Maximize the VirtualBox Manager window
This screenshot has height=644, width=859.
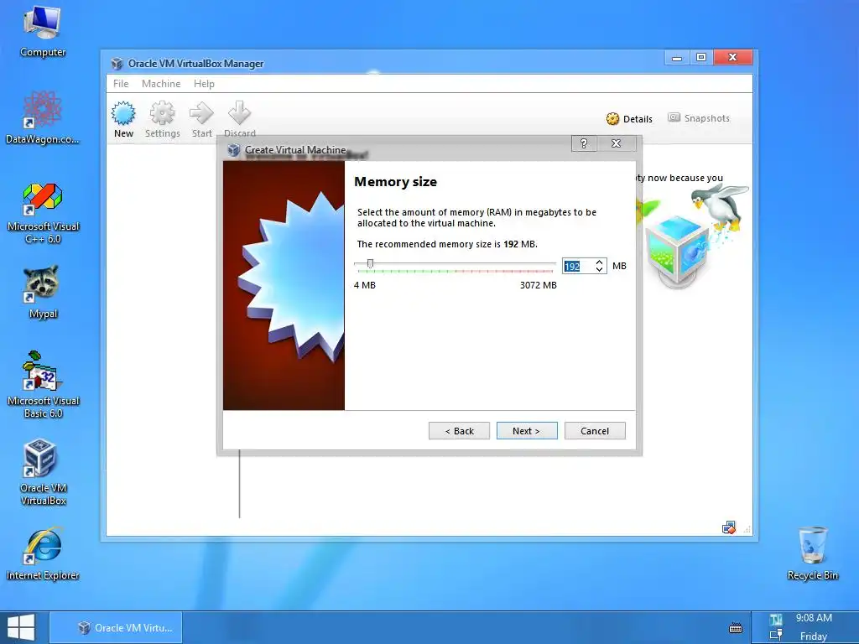click(701, 58)
